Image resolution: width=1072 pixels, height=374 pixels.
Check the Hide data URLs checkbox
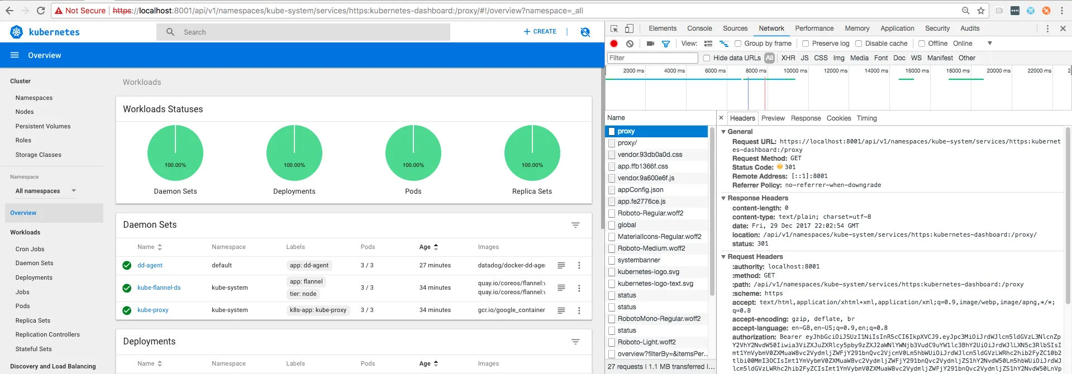[x=707, y=58]
